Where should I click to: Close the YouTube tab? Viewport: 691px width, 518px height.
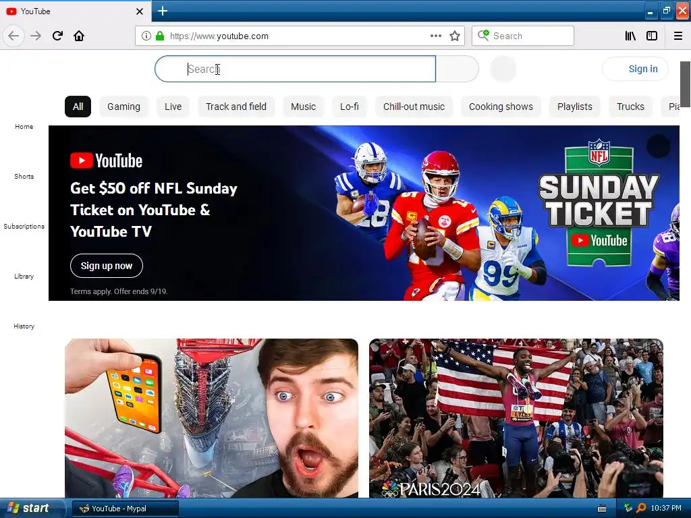(139, 11)
